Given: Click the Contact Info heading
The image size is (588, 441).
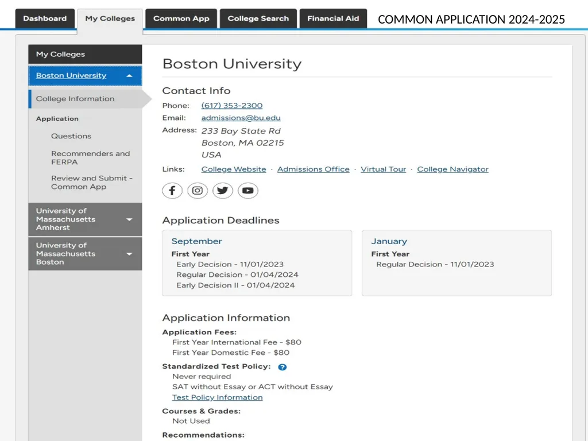Looking at the screenshot, I should 196,91.
